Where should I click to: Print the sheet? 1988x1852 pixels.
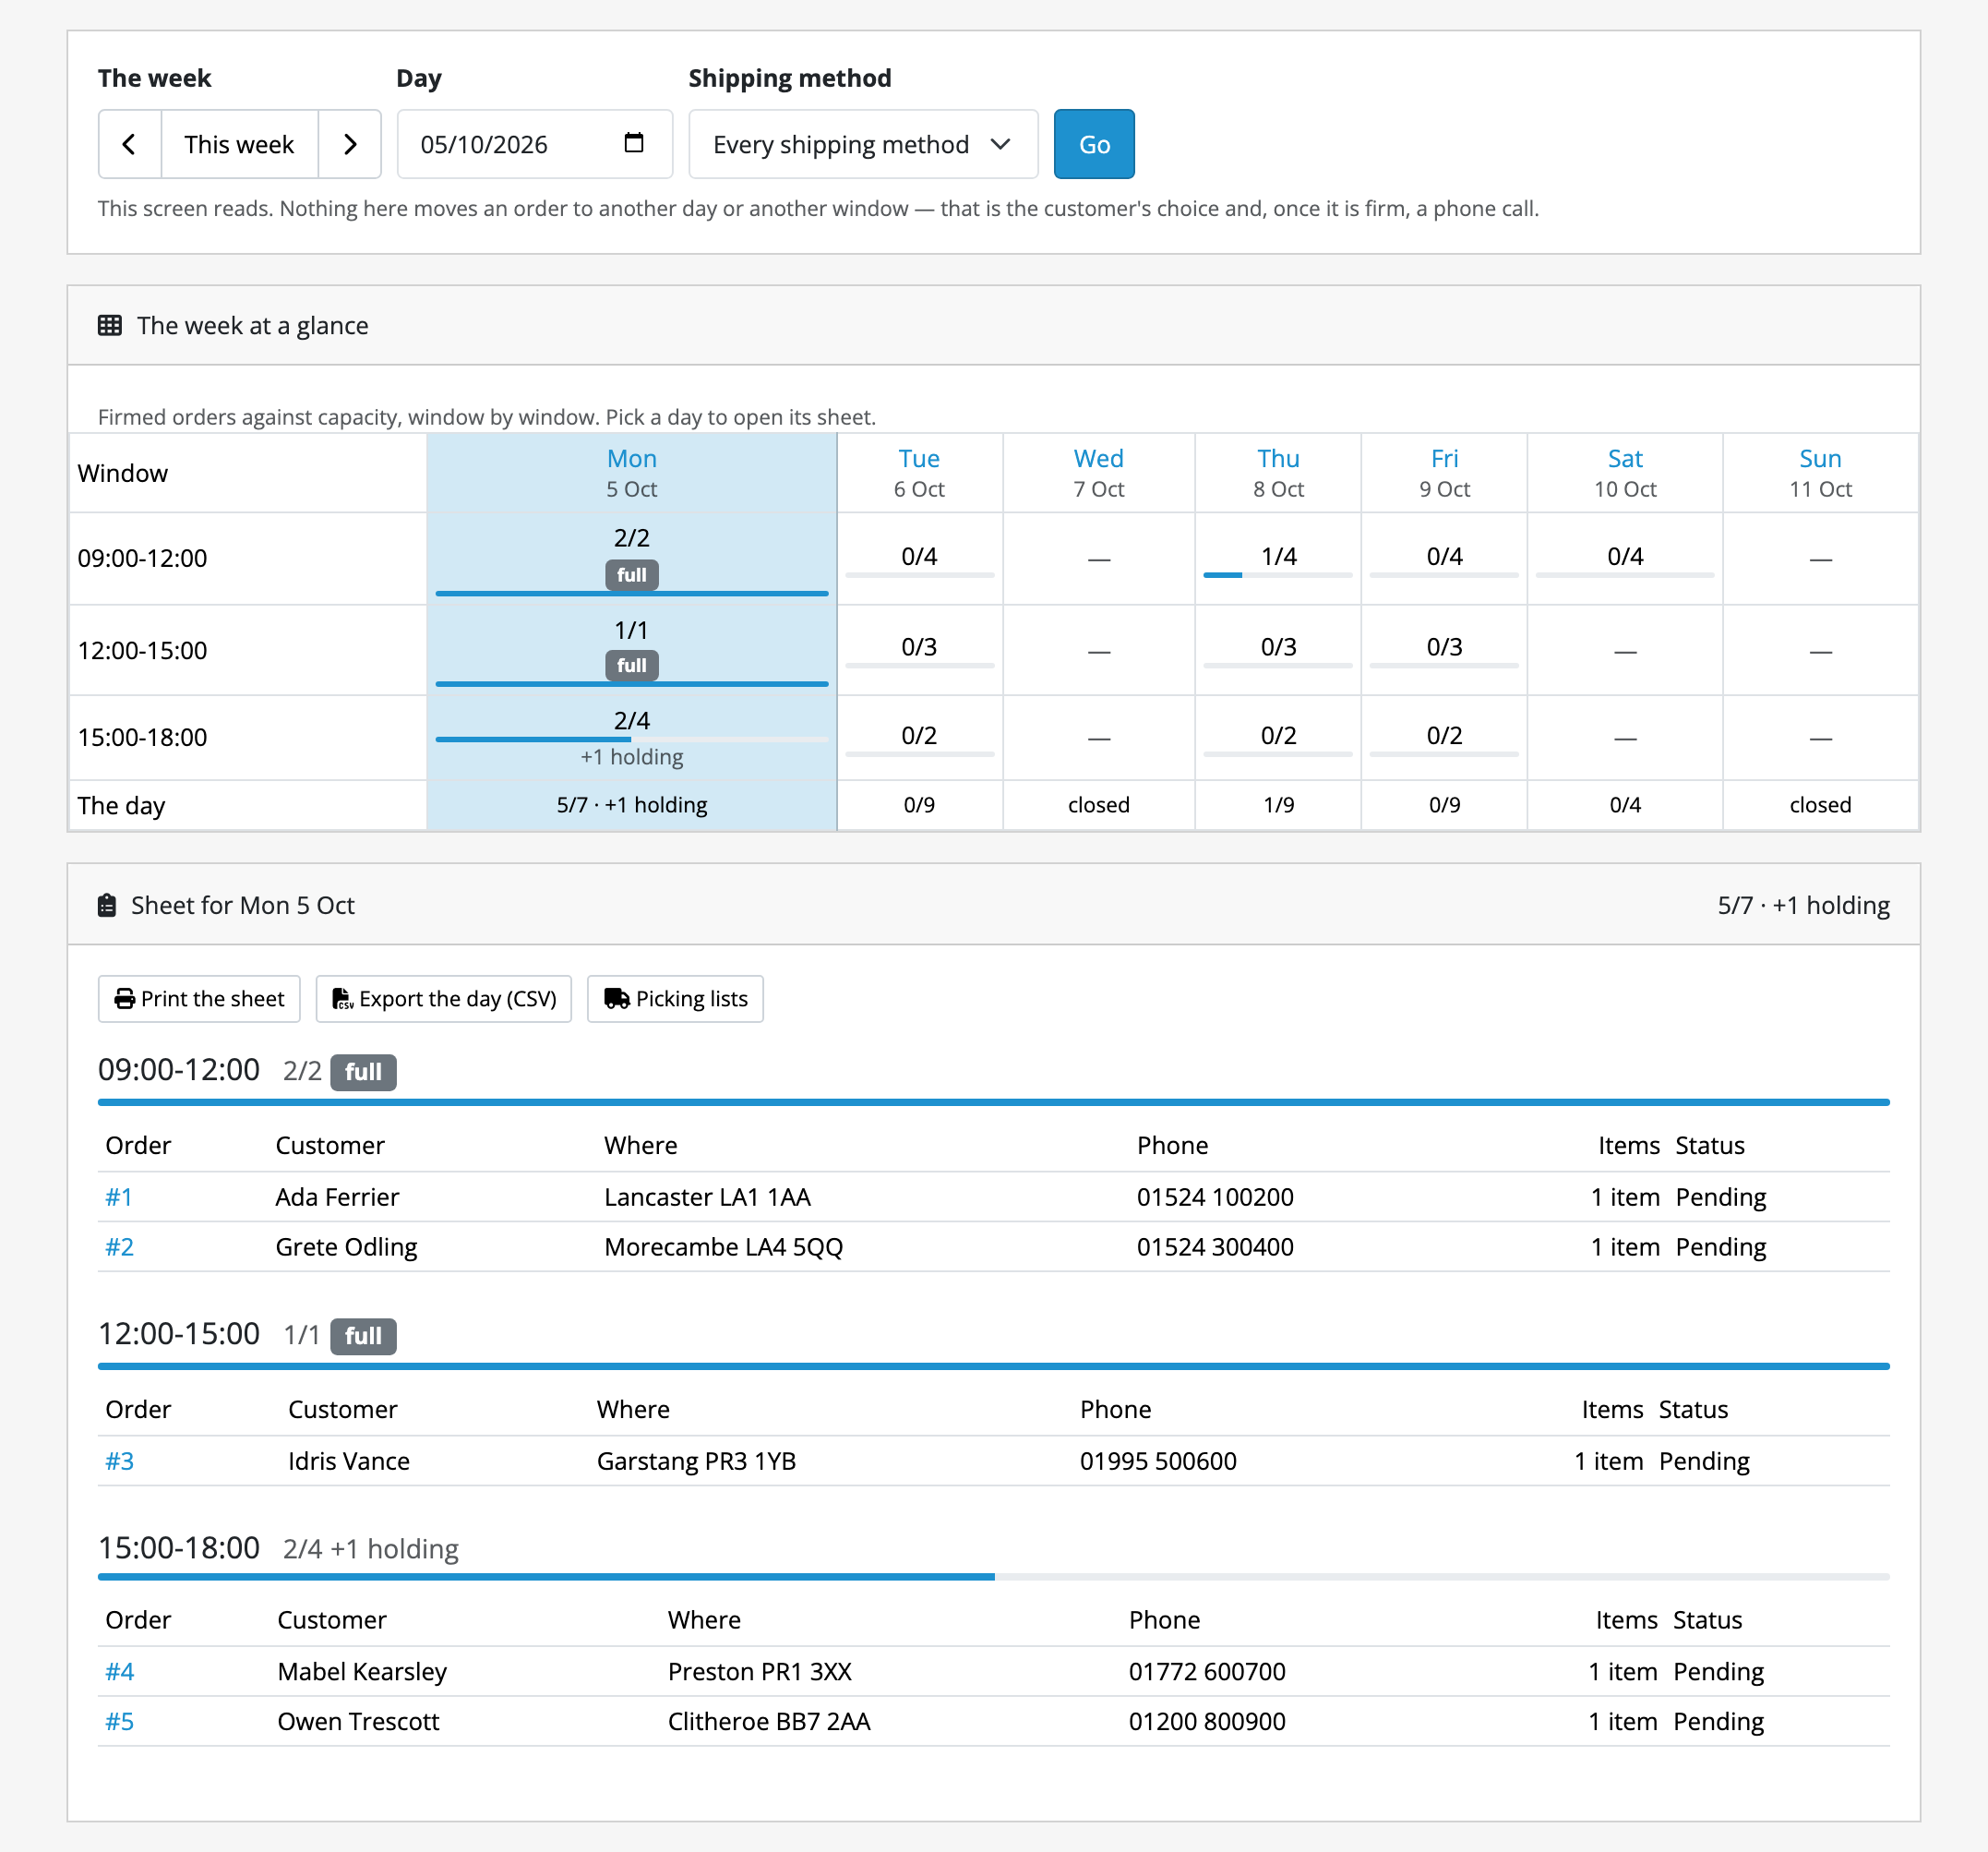click(199, 999)
